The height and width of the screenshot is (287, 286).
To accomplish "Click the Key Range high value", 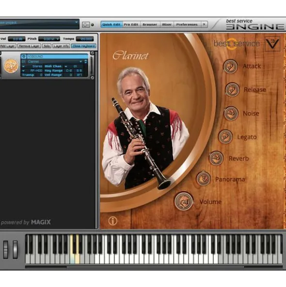I will (79, 70).
